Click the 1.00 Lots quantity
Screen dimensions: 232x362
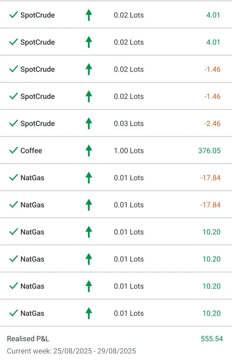[x=129, y=151]
